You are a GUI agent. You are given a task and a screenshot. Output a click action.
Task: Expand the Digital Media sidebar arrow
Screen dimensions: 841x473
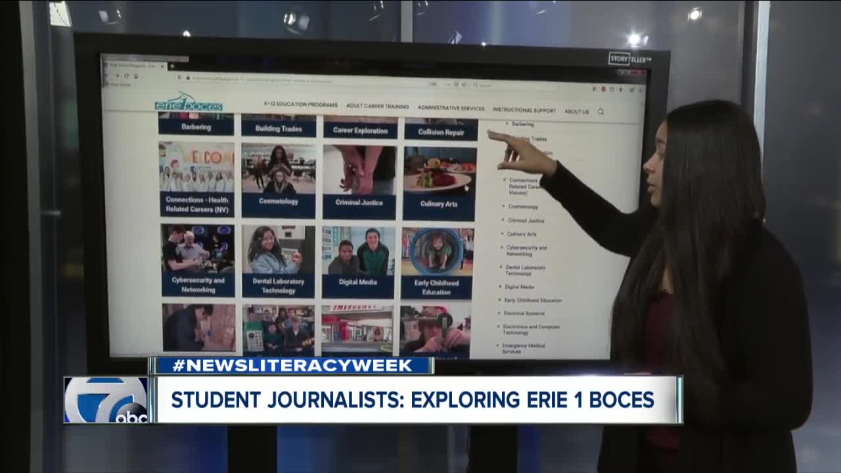point(500,286)
